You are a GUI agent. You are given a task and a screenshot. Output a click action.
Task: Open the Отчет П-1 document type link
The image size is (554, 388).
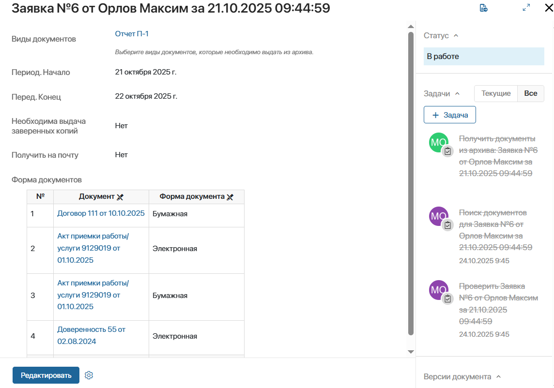click(132, 34)
